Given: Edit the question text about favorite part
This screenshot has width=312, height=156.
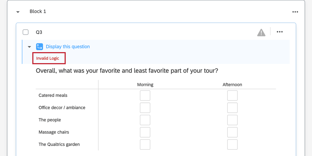Looking at the screenshot, I should [129, 70].
